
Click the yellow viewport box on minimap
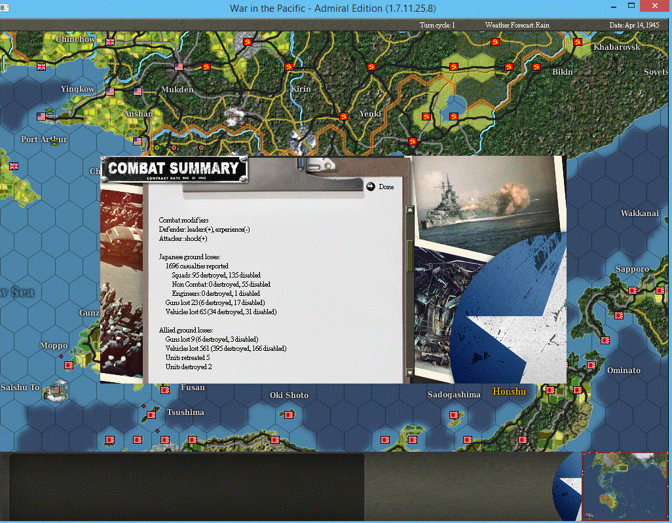coord(622,468)
